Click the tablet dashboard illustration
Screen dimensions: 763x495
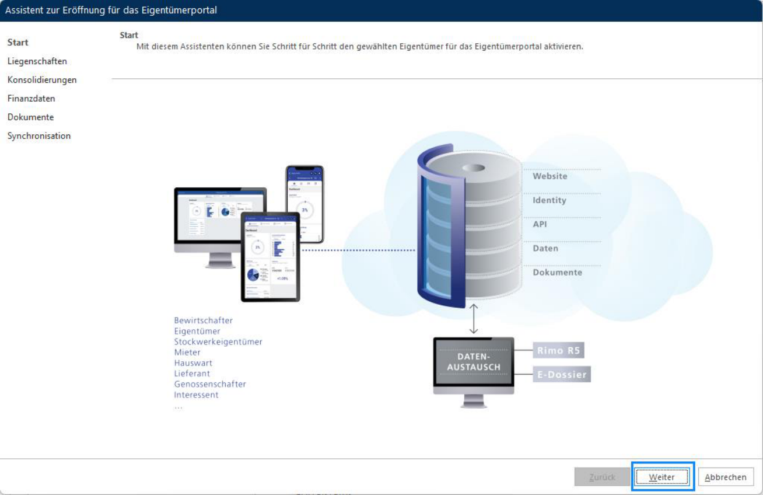pos(270,257)
